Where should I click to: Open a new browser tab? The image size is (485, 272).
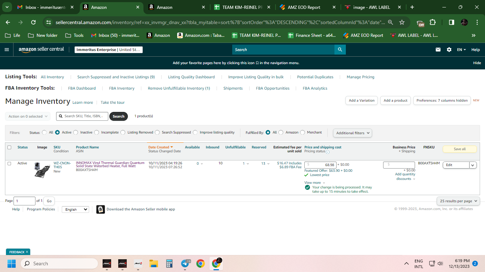point(412,7)
